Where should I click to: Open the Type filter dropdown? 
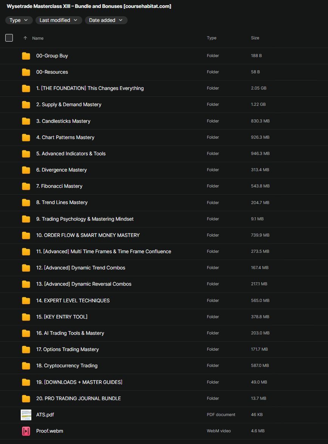pos(19,20)
